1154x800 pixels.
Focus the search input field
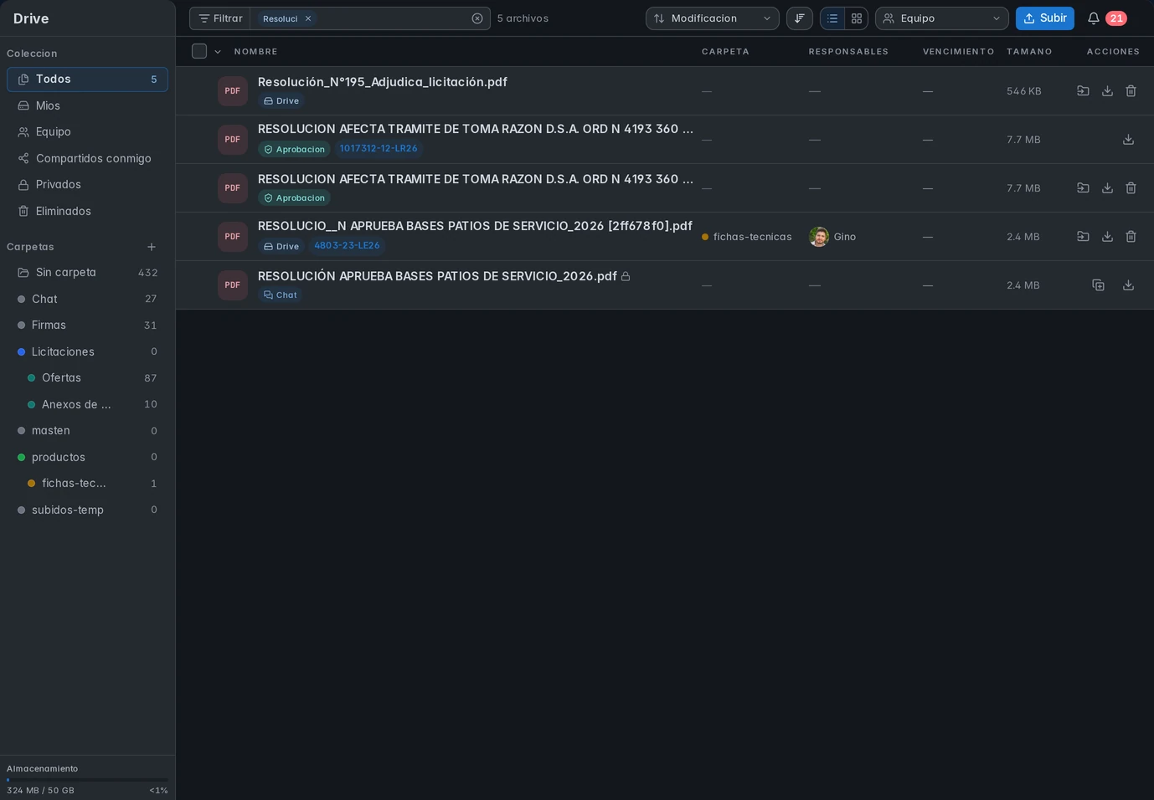click(x=394, y=18)
